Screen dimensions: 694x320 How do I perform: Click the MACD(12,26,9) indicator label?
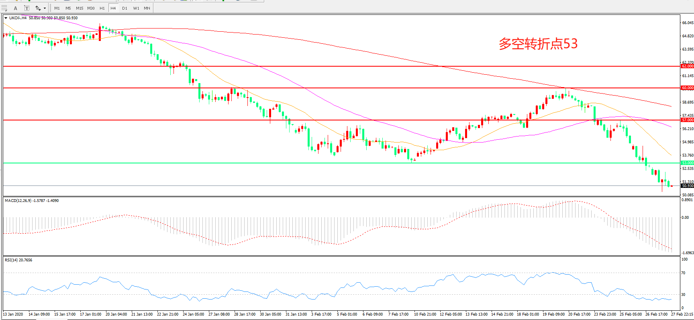pos(31,201)
